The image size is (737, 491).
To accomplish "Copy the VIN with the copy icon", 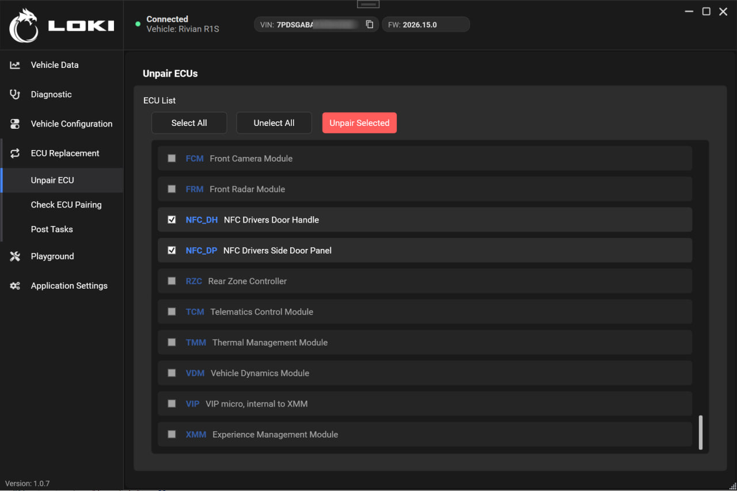I will point(370,24).
